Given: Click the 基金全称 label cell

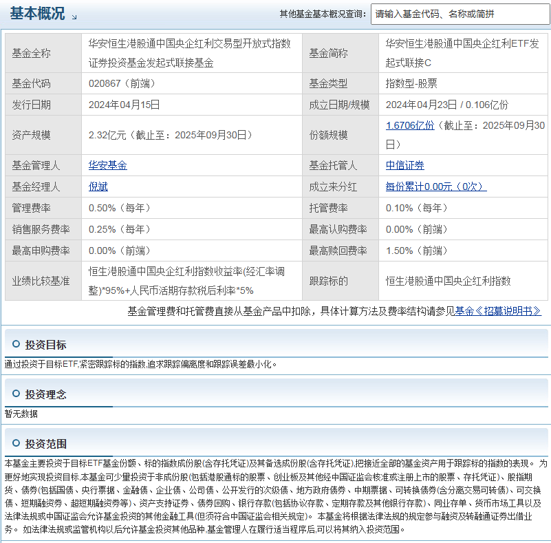Looking at the screenshot, I should pyautogui.click(x=43, y=54).
